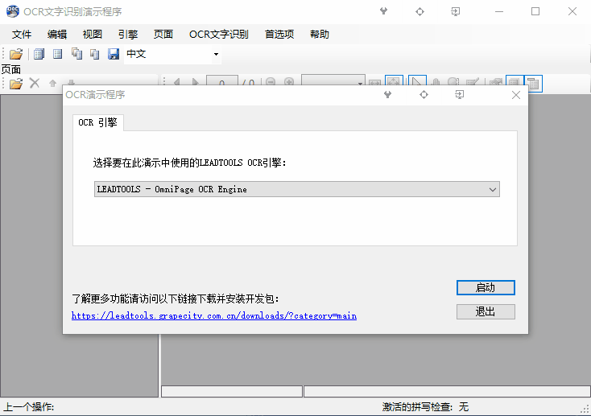Click the crosshair icon in main title bar
The width and height of the screenshot is (591, 416).
pos(419,11)
